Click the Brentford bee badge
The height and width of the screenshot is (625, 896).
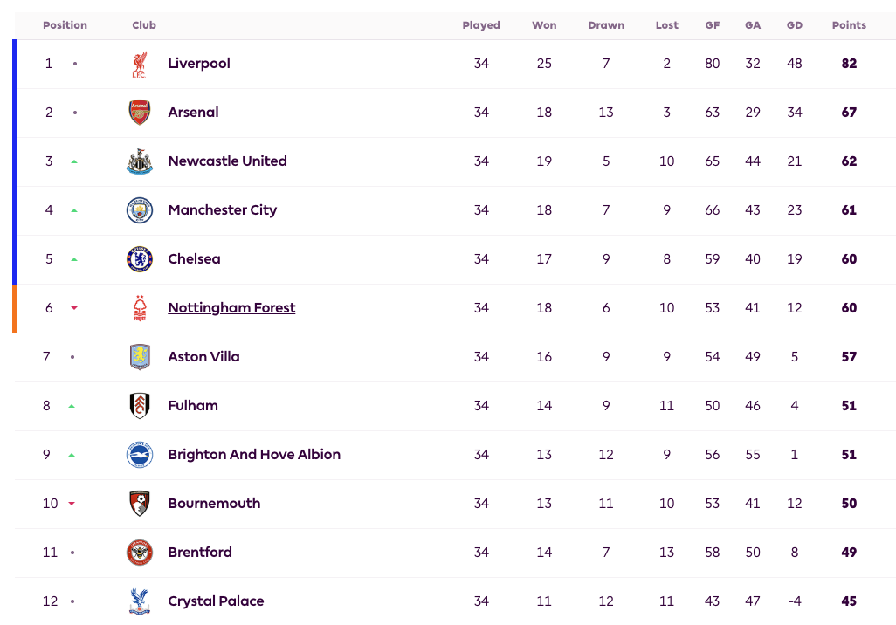pyautogui.click(x=140, y=553)
